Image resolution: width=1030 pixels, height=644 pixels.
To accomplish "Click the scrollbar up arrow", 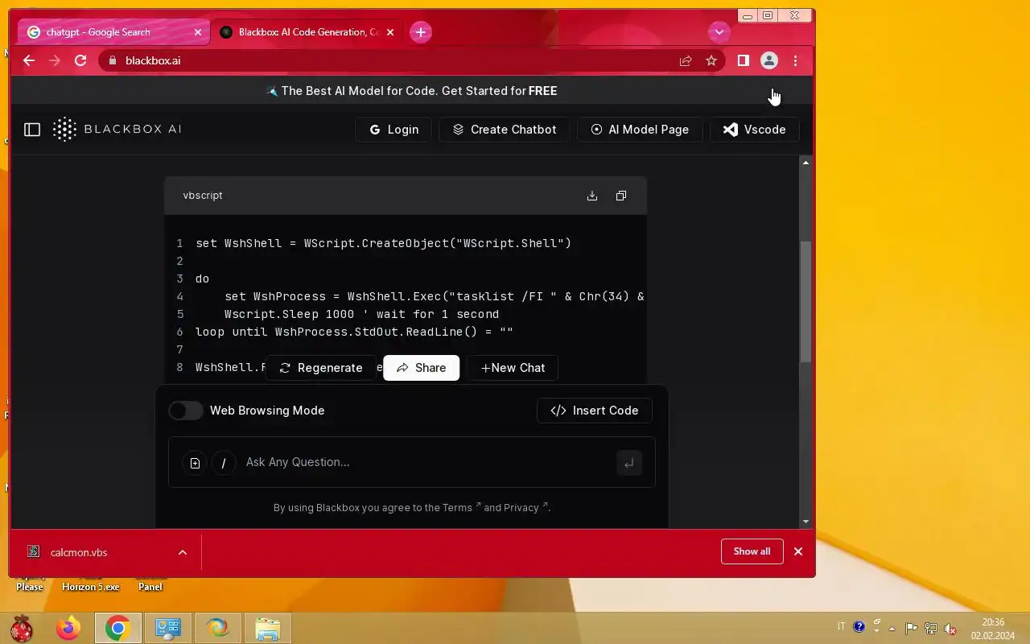I will (x=806, y=163).
